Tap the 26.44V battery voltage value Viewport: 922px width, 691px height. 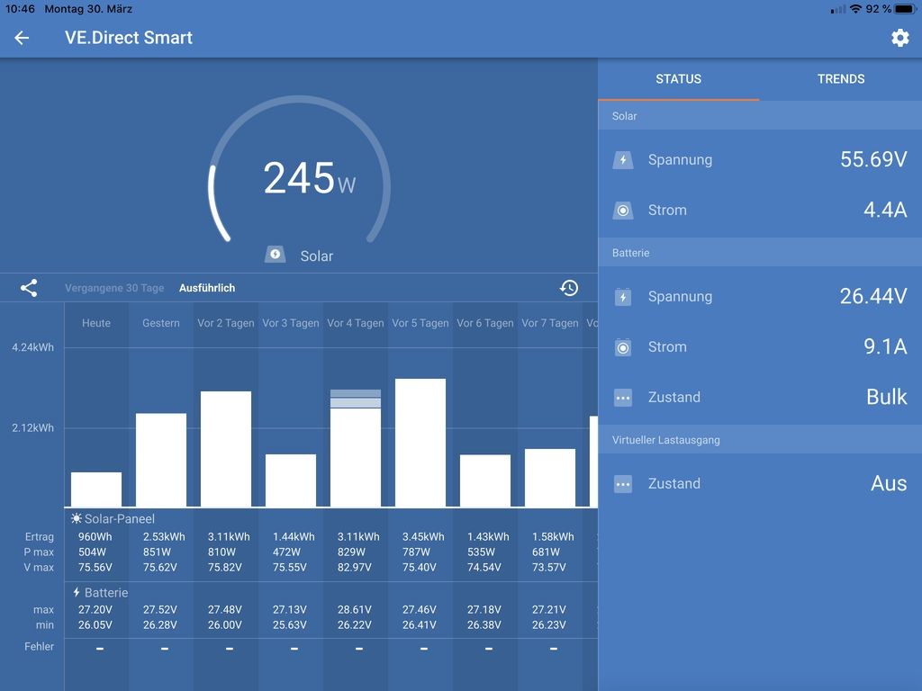(x=873, y=296)
